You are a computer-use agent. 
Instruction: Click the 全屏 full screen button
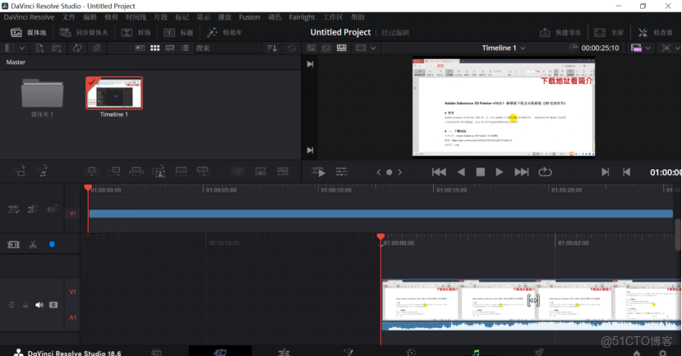coord(606,33)
